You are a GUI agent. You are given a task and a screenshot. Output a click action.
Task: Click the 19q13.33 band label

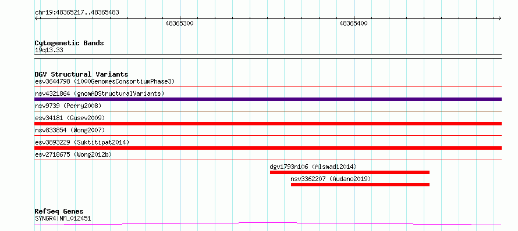pos(49,50)
